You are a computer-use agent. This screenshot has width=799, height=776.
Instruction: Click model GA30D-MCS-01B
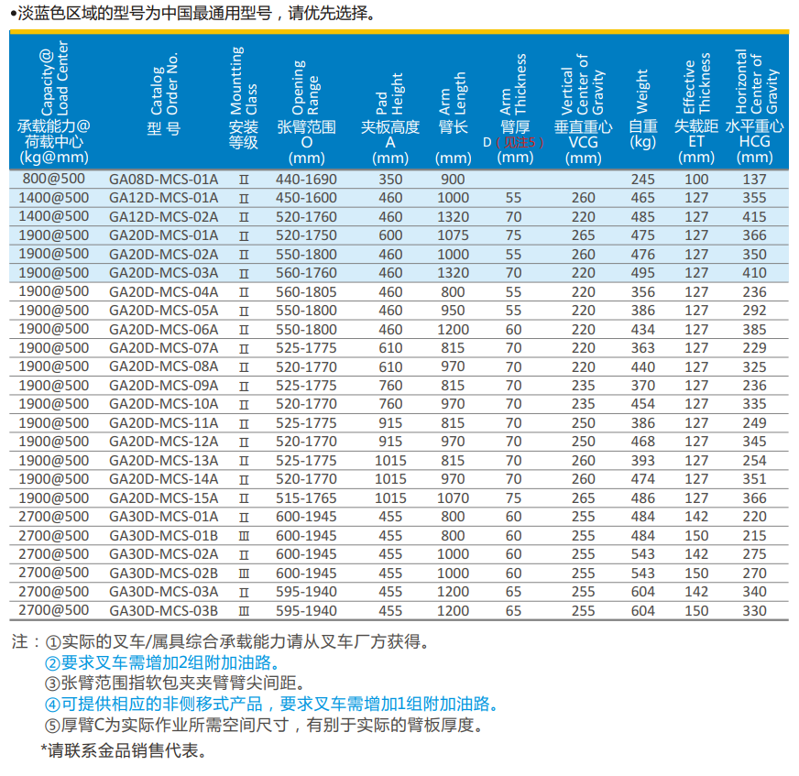click(164, 536)
